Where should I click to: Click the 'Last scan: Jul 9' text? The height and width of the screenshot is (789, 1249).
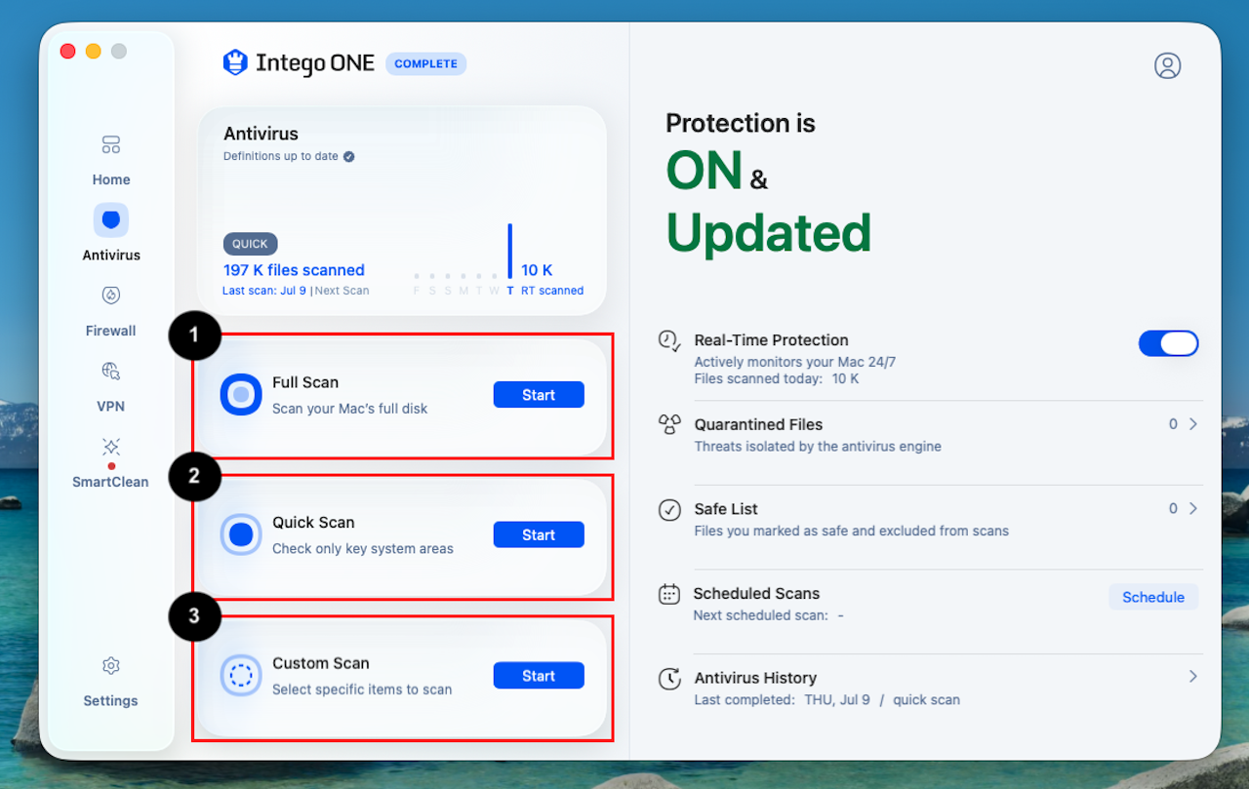(264, 291)
